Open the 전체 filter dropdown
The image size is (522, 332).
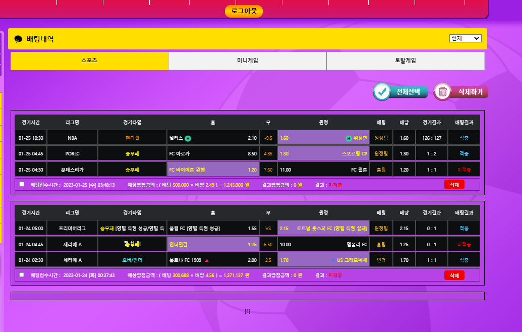465,38
